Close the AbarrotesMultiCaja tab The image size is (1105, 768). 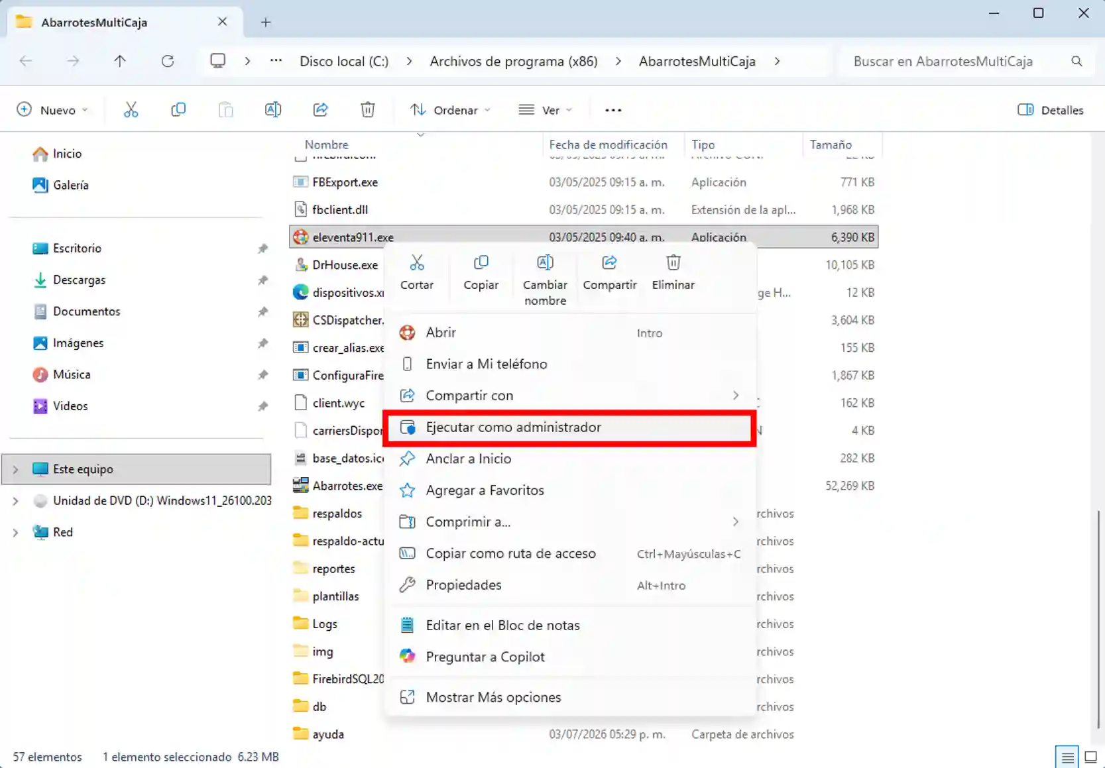(223, 22)
